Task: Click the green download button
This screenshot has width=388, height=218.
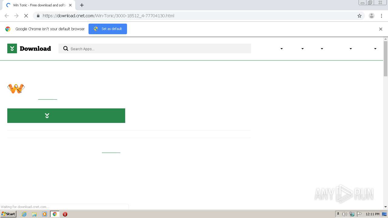Action: (x=66, y=116)
